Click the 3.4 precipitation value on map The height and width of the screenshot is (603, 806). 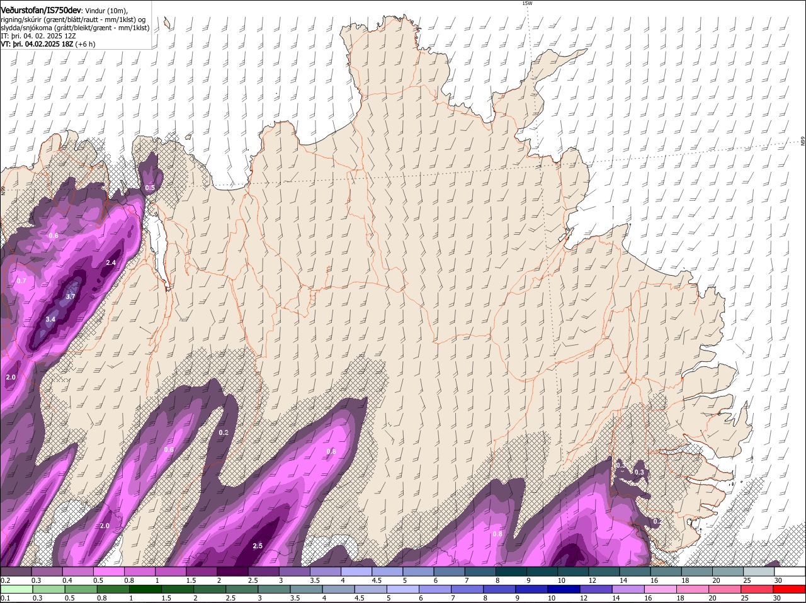(51, 320)
